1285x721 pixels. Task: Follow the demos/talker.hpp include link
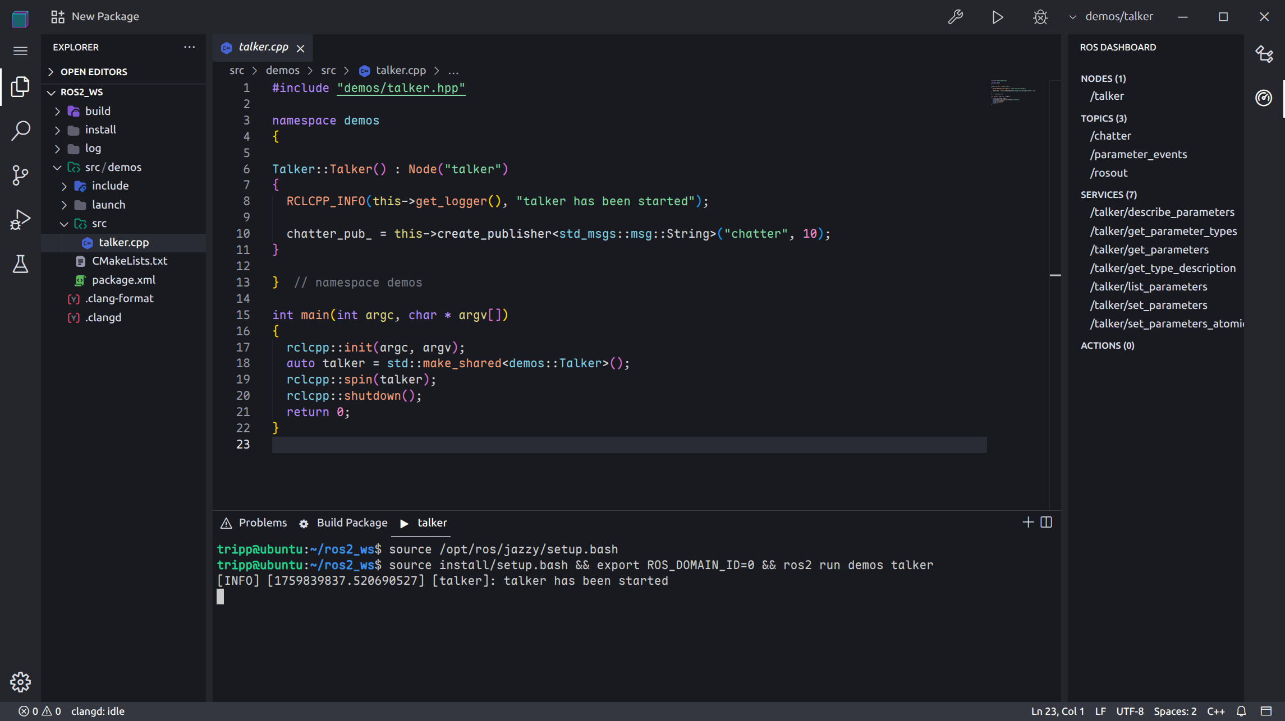click(x=401, y=88)
